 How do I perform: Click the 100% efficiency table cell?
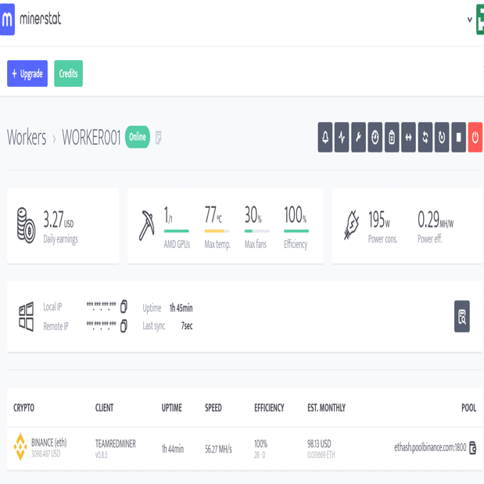click(x=261, y=443)
